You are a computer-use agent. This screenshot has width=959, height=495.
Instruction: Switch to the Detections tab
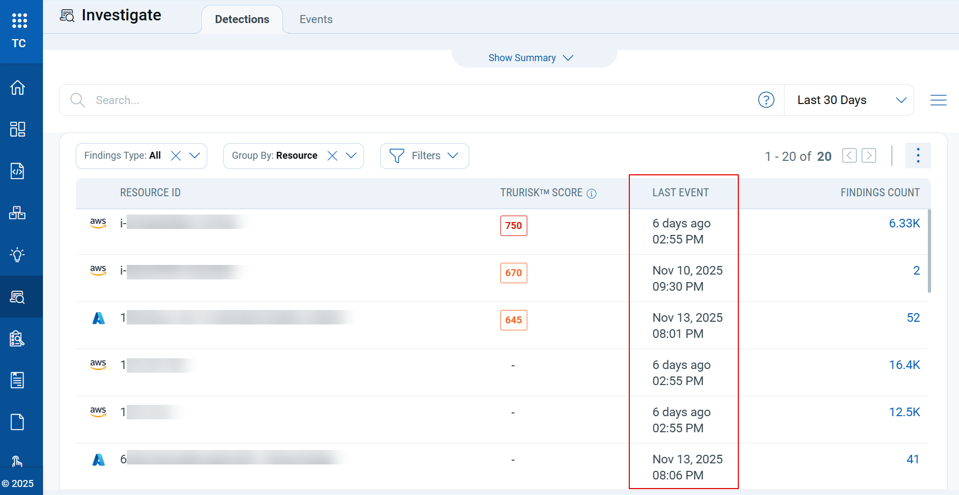point(242,19)
